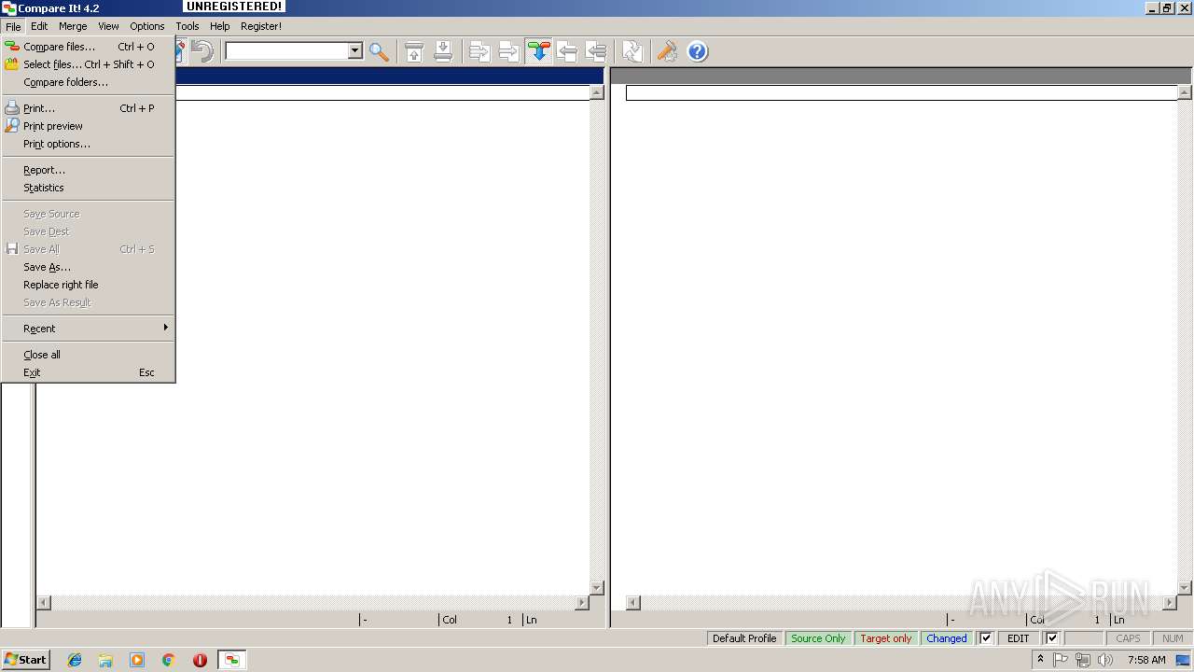Click the blue Help question mark icon
Screen dimensions: 1194x672
point(698,51)
